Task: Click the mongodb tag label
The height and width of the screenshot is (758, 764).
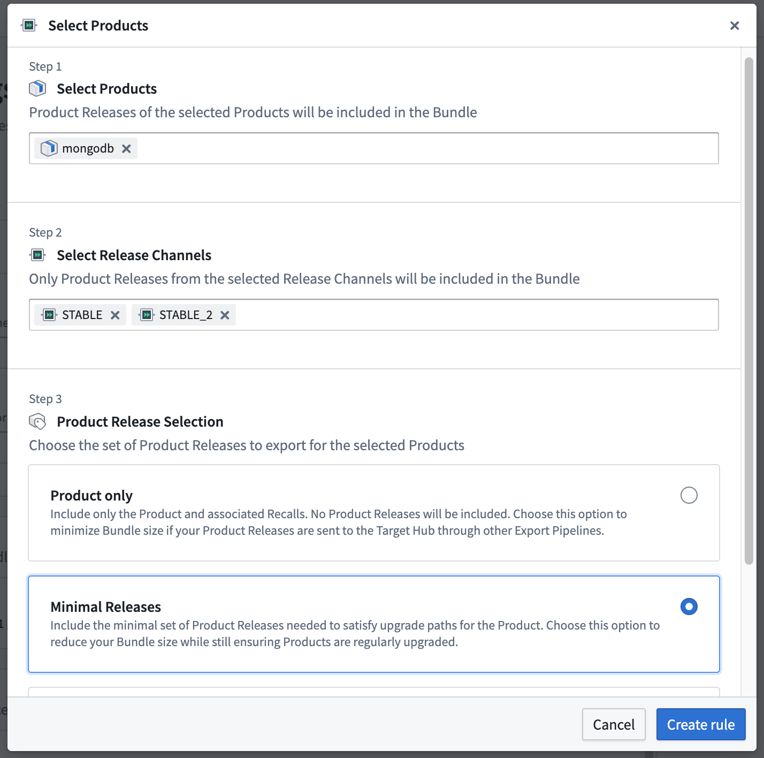Action: click(x=88, y=148)
